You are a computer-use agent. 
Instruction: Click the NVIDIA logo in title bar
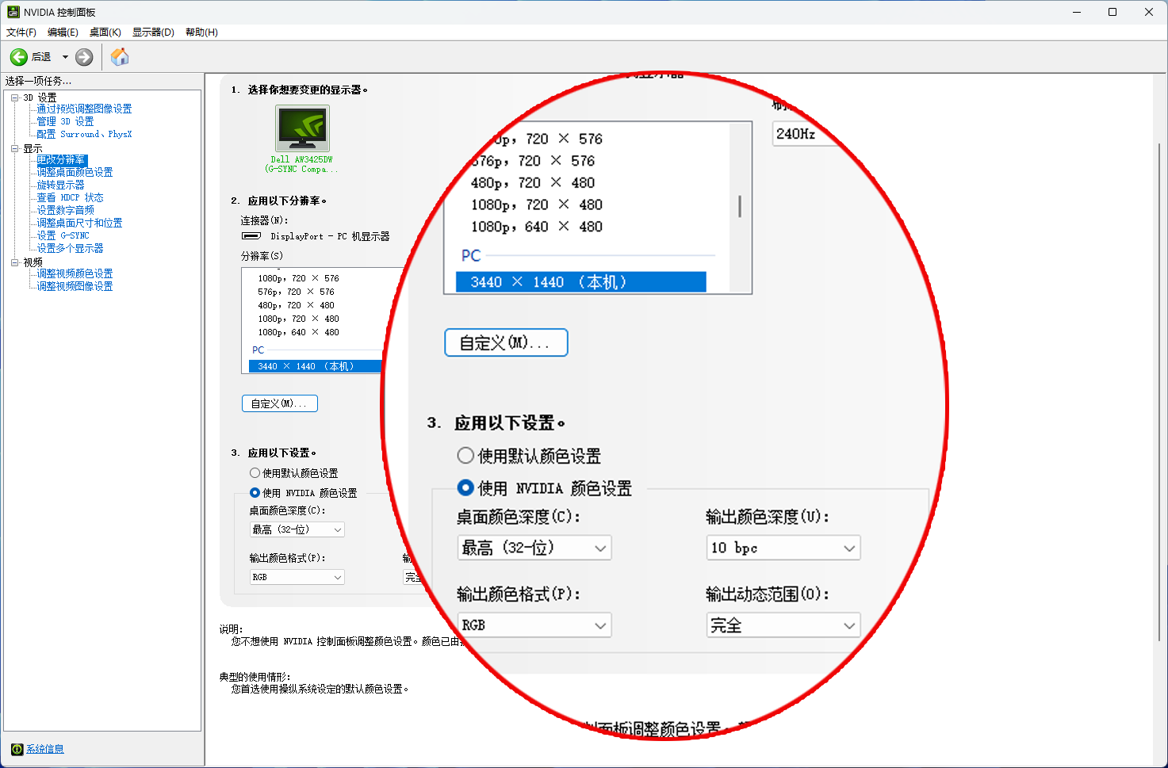click(13, 12)
